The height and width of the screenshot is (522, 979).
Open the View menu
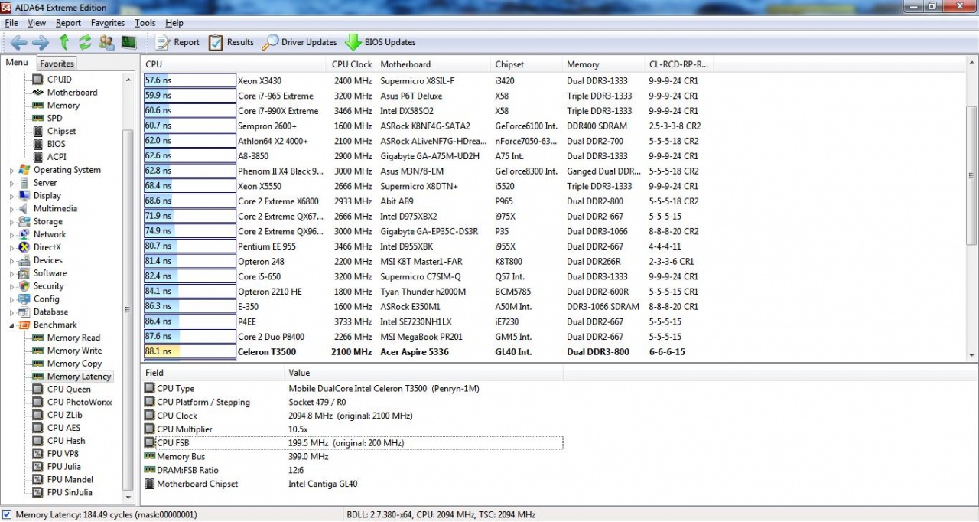(37, 23)
